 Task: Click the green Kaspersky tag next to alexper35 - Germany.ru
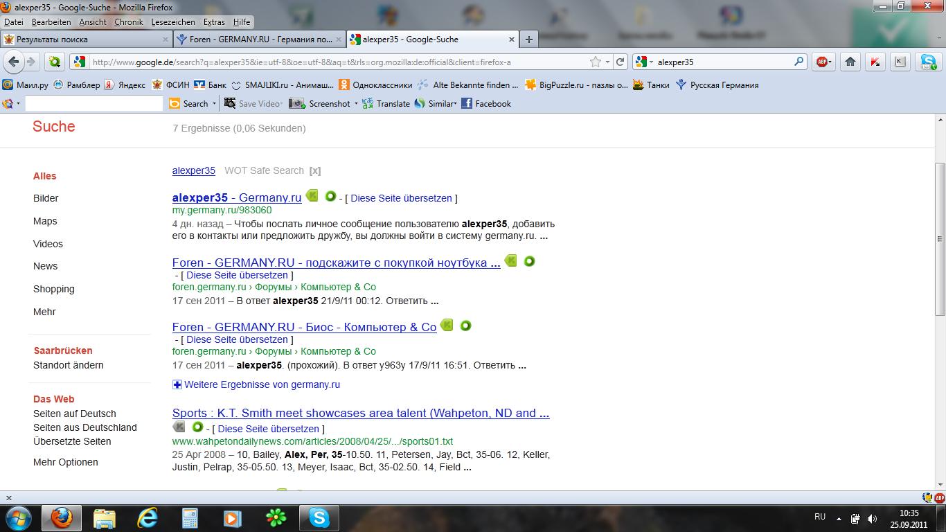click(312, 196)
